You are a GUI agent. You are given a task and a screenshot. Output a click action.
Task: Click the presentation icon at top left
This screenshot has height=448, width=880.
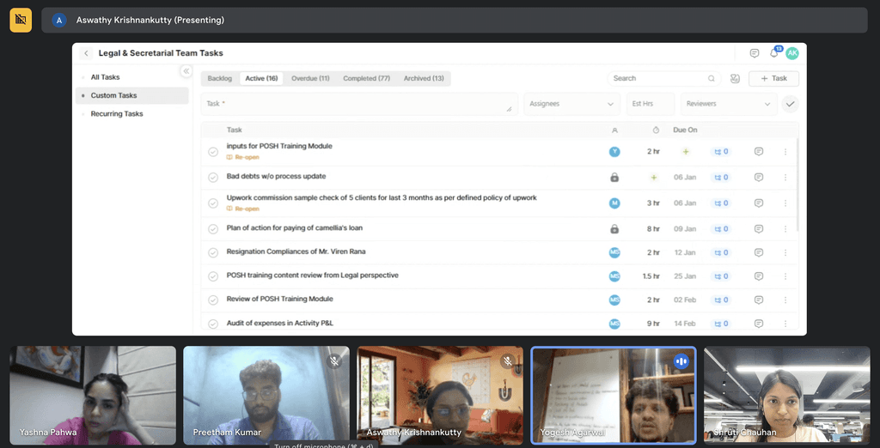coord(21,20)
